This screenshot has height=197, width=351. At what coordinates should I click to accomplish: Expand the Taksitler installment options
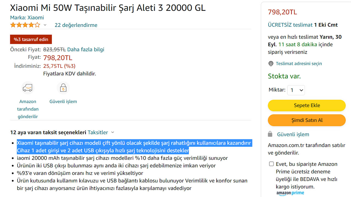pos(101,132)
